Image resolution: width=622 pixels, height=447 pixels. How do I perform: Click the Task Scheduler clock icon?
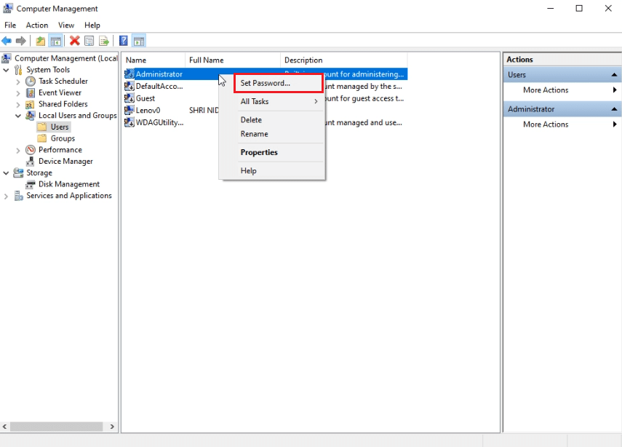(31, 82)
